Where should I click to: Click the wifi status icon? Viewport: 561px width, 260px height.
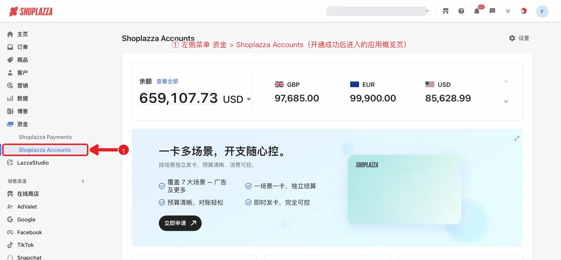coord(508,11)
